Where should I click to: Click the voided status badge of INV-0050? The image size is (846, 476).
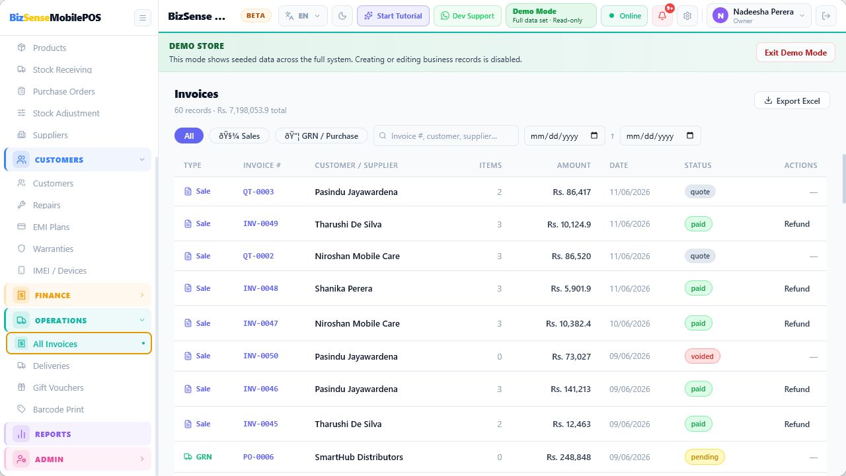tap(702, 356)
